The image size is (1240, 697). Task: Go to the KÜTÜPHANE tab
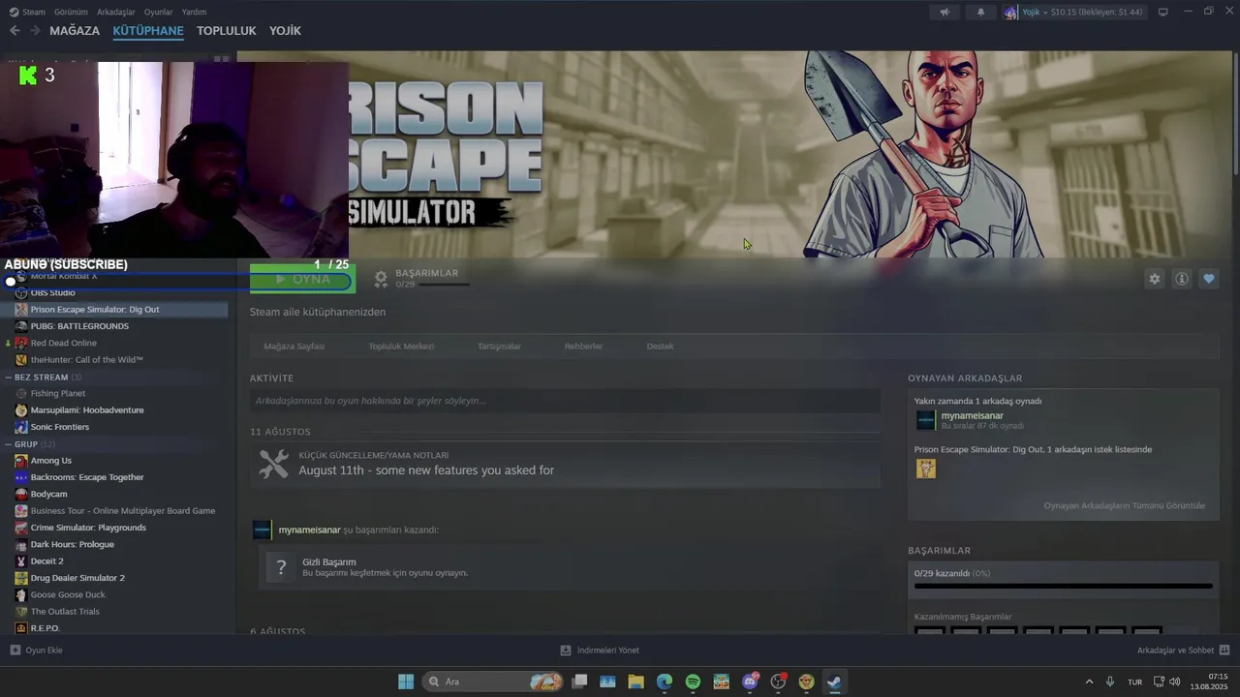point(148,31)
